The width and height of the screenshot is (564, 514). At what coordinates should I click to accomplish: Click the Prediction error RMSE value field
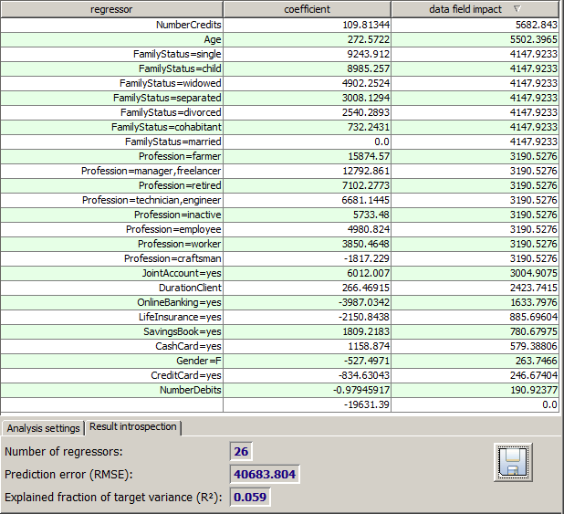(x=265, y=474)
